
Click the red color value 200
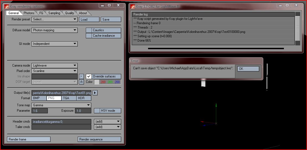click(103, 82)
